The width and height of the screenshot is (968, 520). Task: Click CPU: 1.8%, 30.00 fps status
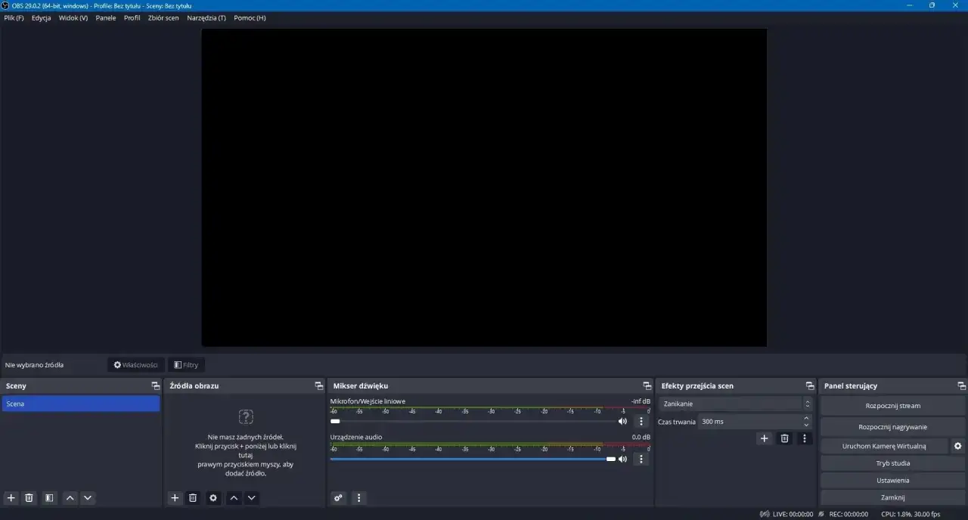911,514
